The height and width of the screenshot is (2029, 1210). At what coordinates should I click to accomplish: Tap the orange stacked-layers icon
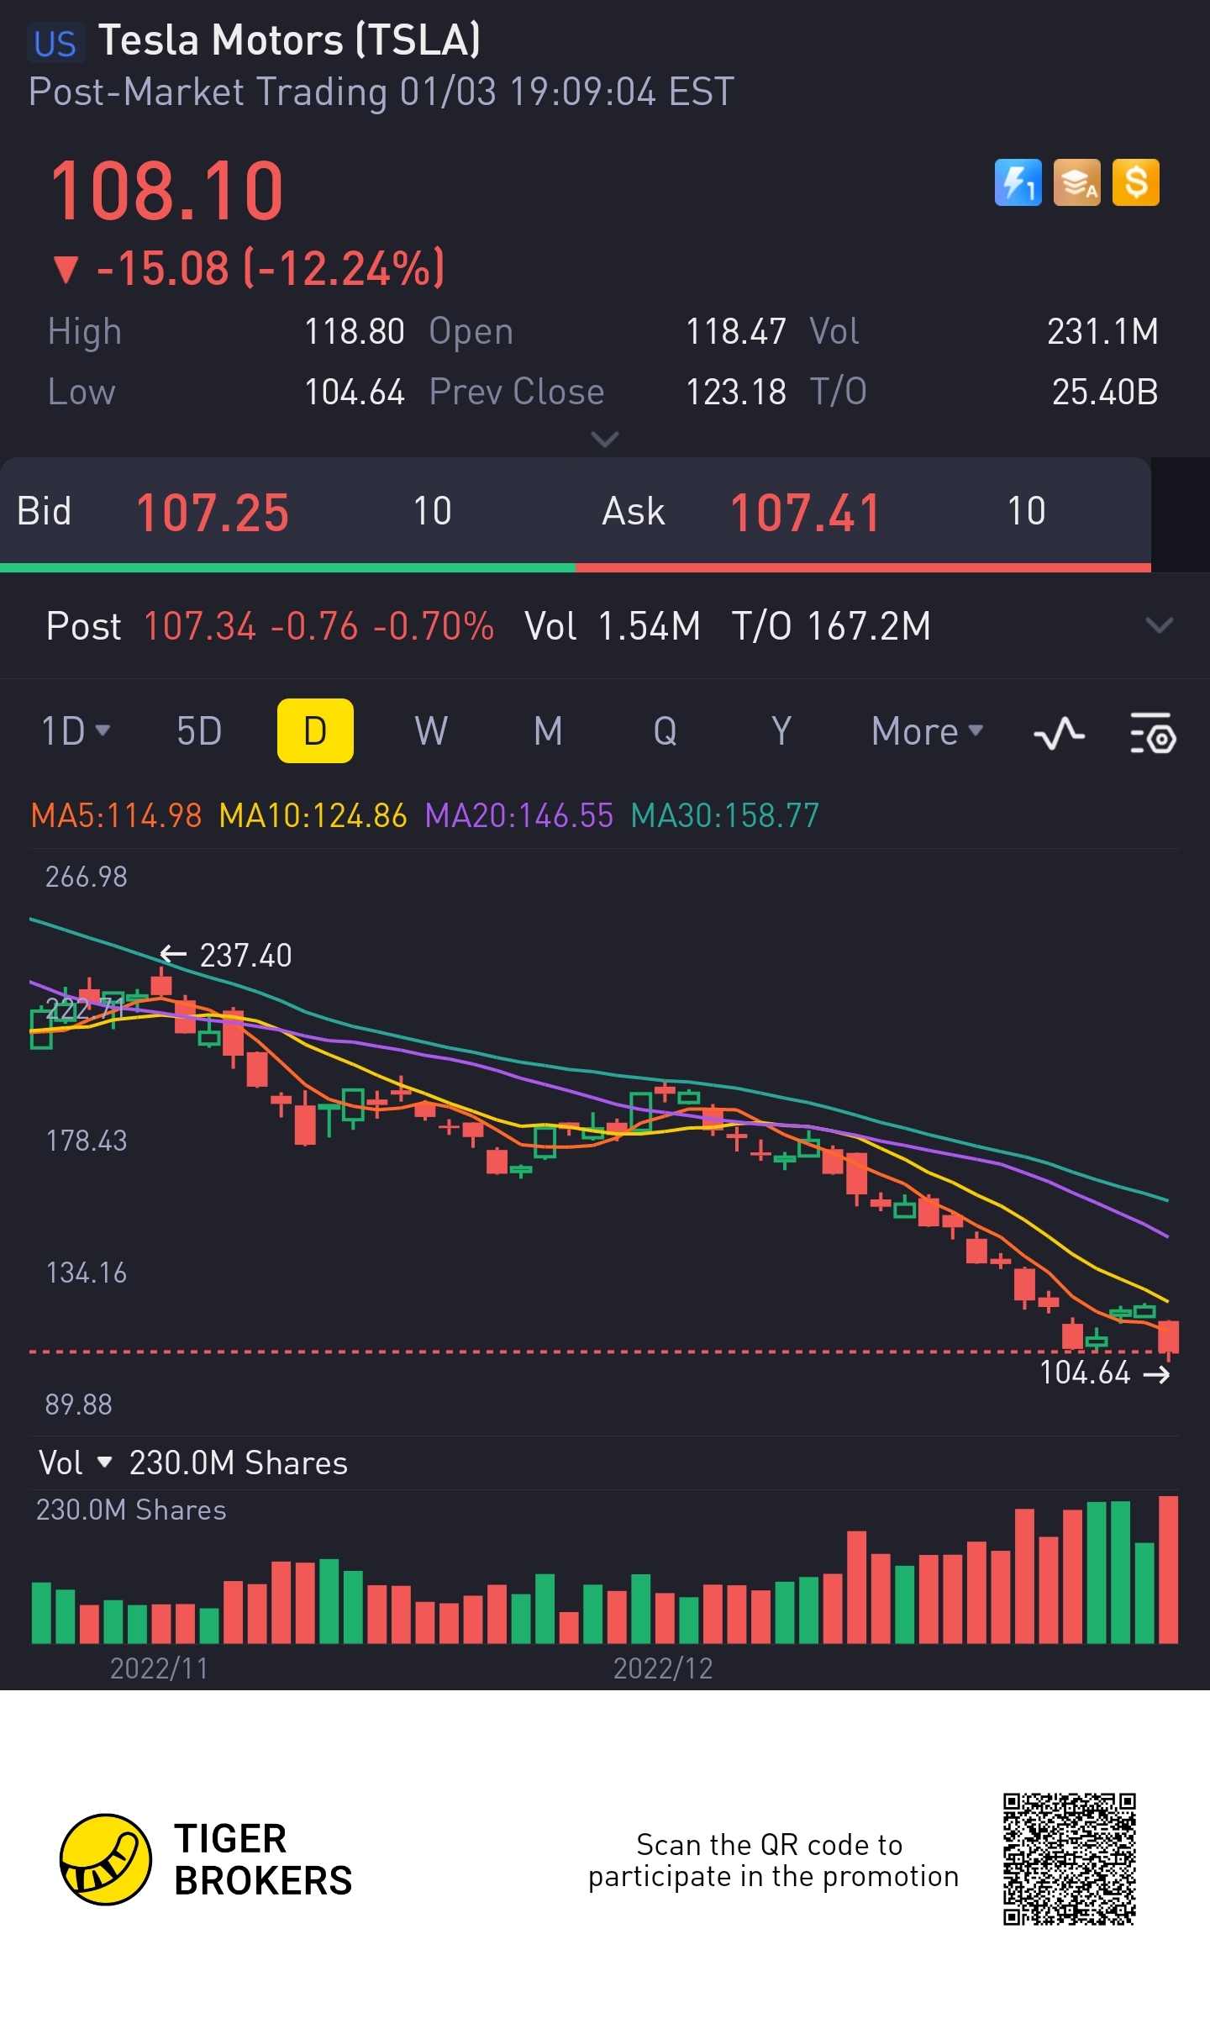[1076, 182]
